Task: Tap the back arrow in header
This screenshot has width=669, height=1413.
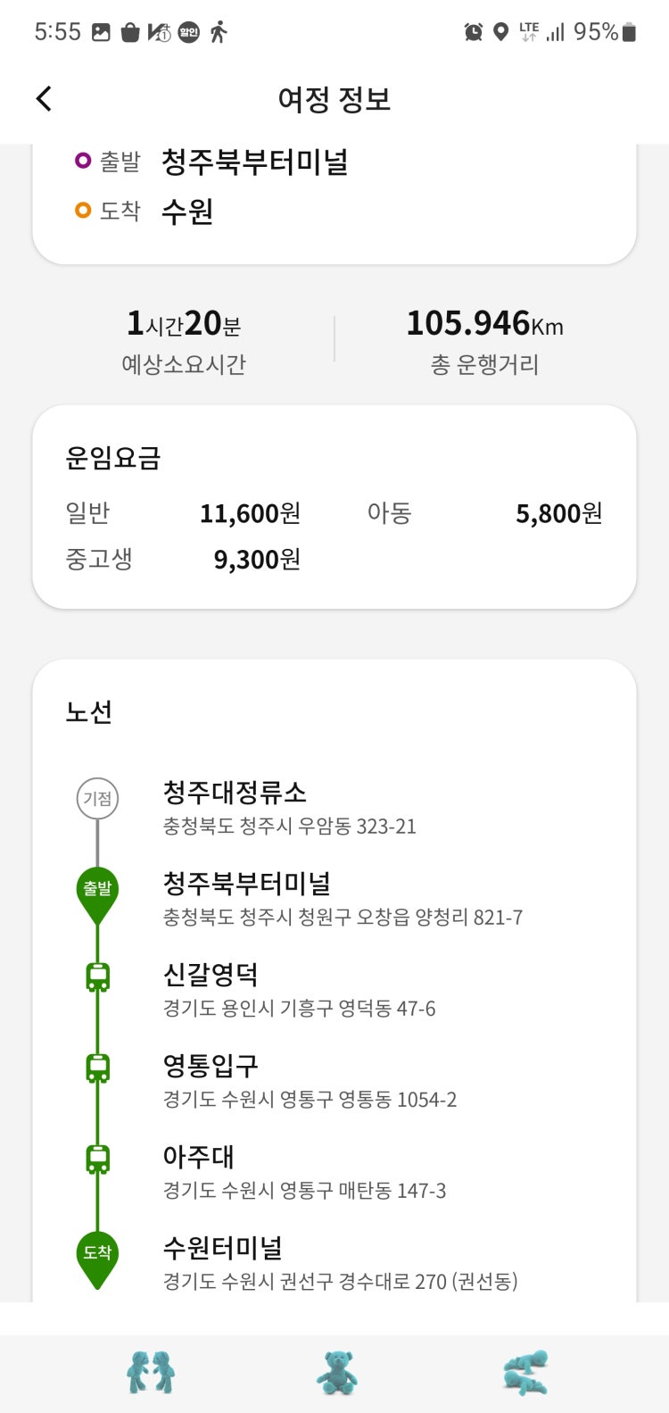Action: pos(44,98)
